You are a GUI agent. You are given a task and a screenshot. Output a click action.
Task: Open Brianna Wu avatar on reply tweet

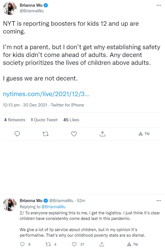coord(10,204)
